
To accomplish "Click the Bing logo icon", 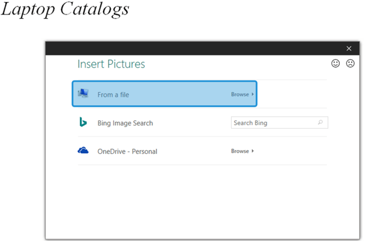I will 83,122.
